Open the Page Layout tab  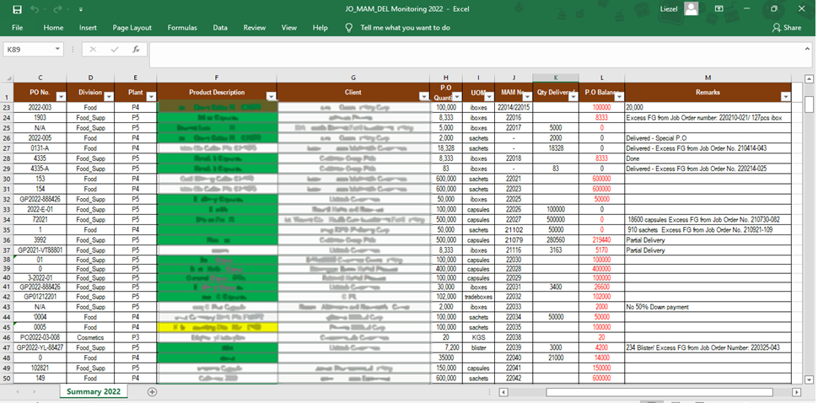point(132,28)
